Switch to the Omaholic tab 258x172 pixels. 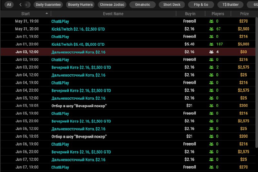[143, 5]
